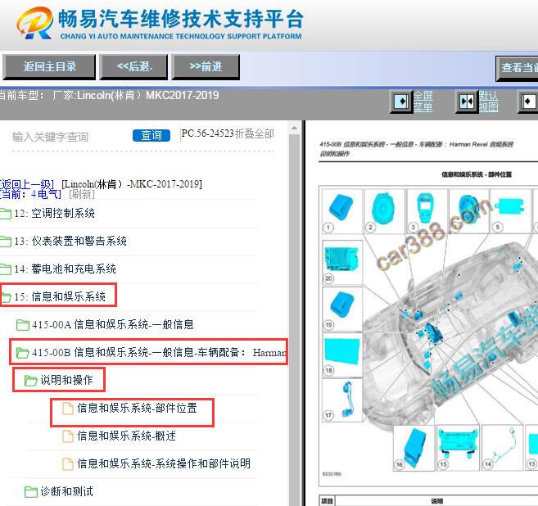This screenshot has height=506, width=538.
Task: Click the [Lincoln(林肯）-MKC-2017-2019] breadcrumb text
Action: coord(132,184)
